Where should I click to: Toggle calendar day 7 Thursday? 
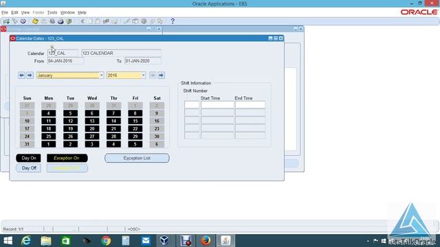coord(113,113)
